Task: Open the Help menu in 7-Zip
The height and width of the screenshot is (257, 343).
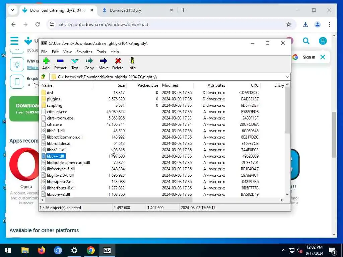Action: (x=115, y=52)
